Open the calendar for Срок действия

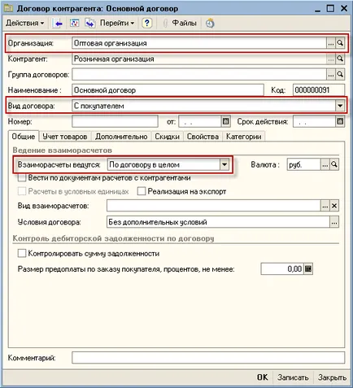click(340, 121)
